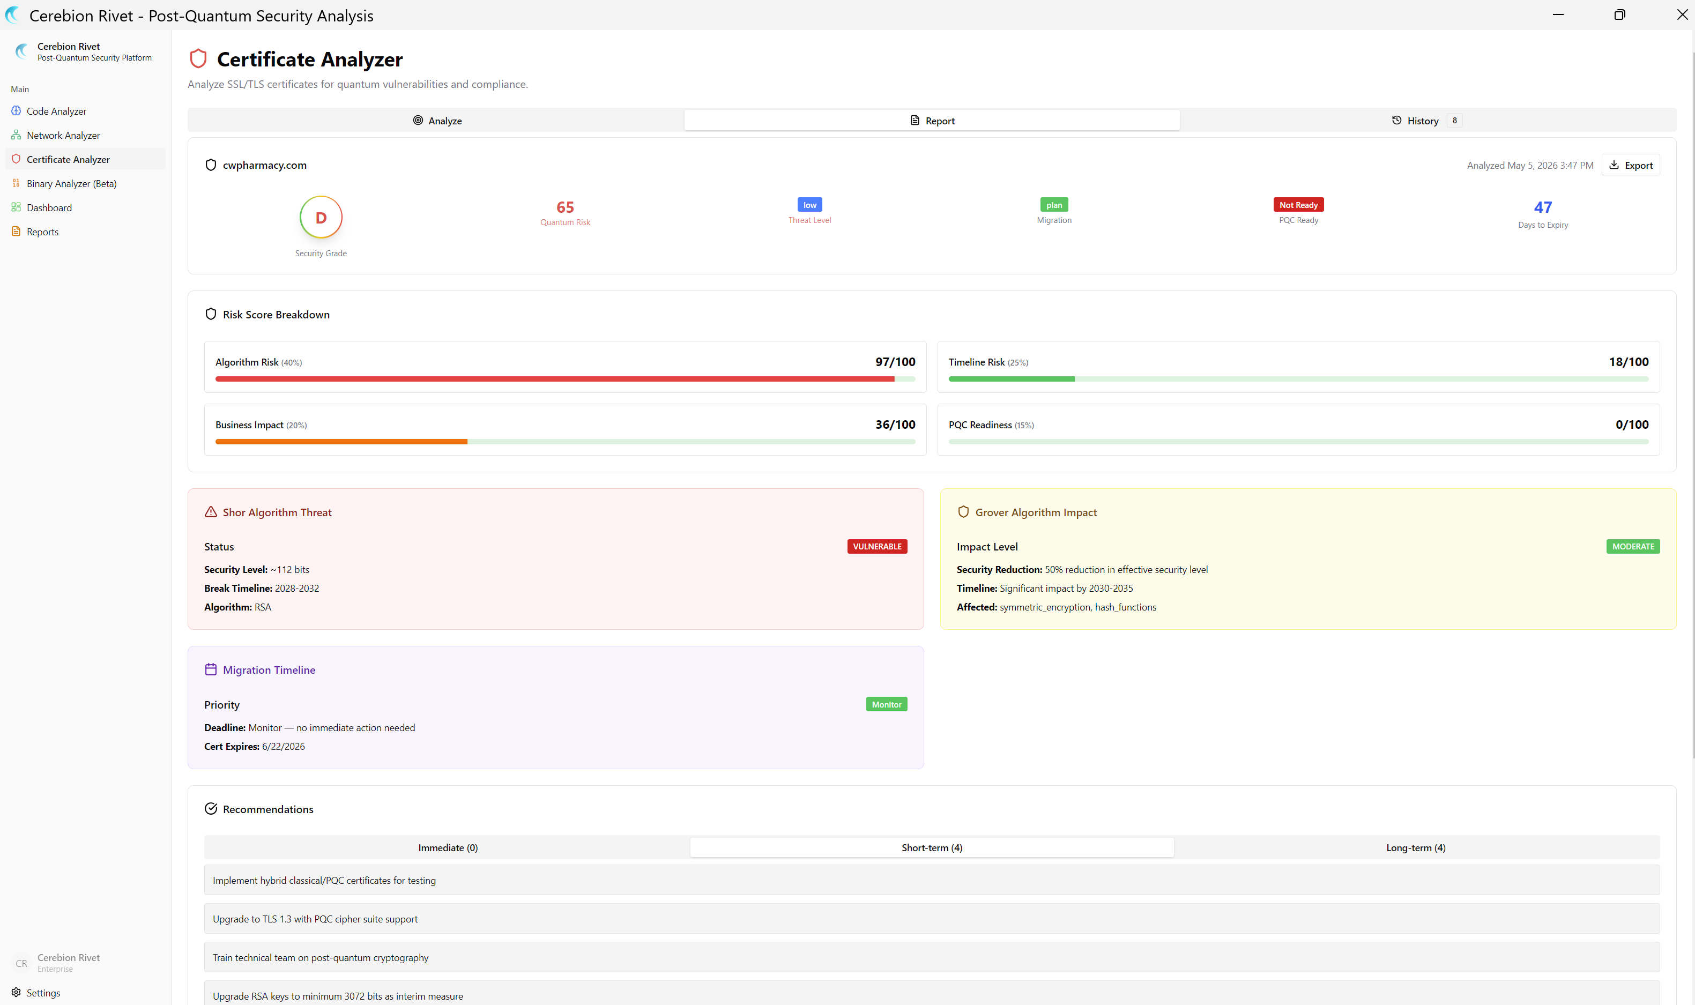Click the calendar icon for Migration Timeline
This screenshot has width=1695, height=1005.
point(211,669)
